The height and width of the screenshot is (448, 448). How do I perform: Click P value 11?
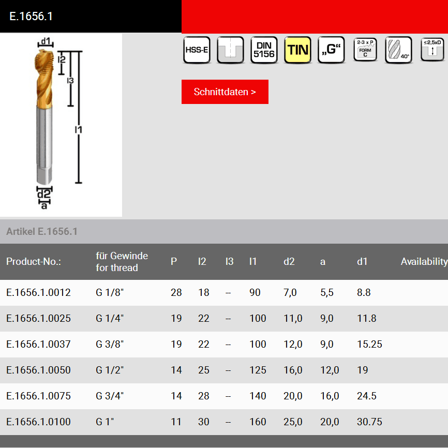pyautogui.click(x=176, y=422)
